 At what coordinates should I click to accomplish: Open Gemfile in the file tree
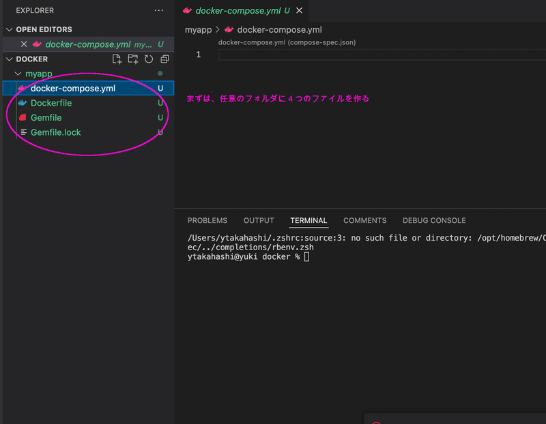pyautogui.click(x=89, y=117)
